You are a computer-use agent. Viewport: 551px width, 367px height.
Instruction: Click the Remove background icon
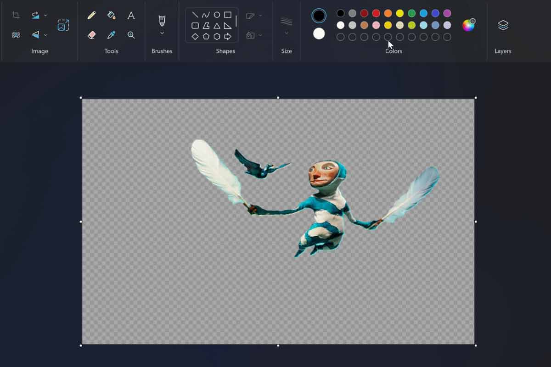point(16,35)
